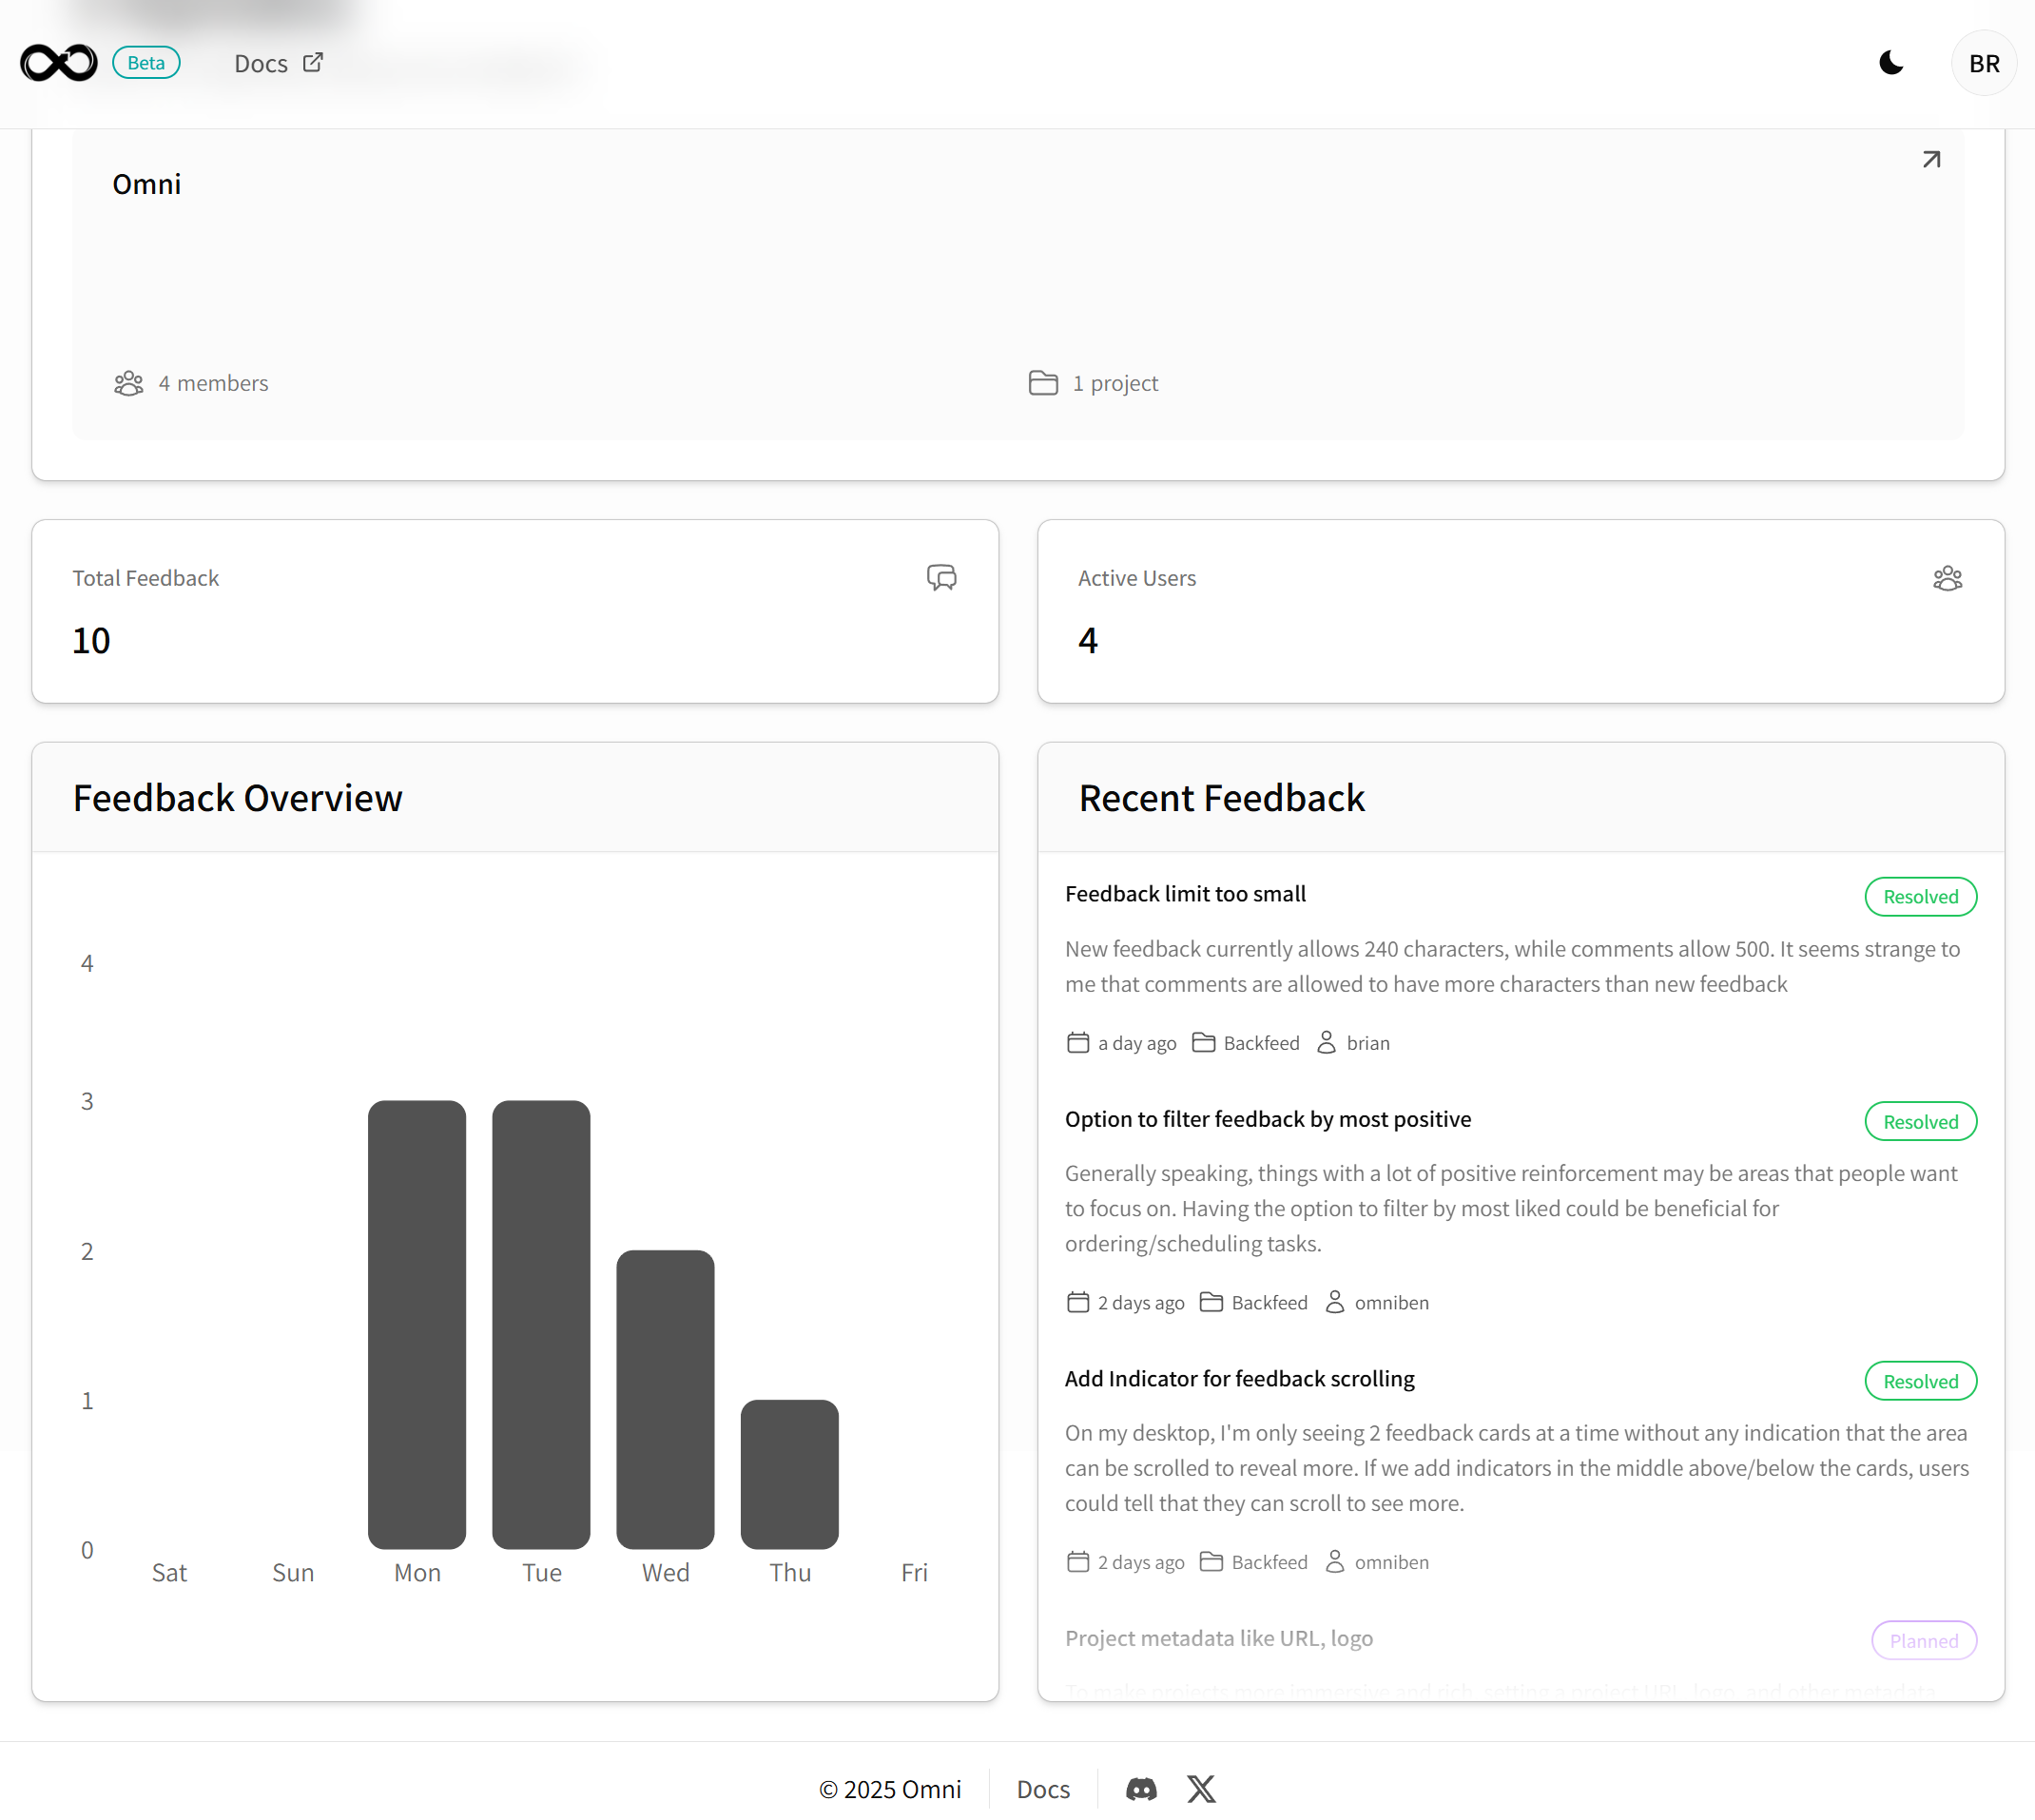Toggle dark mode with the moon icon
The image size is (2035, 1820).
(x=1891, y=63)
